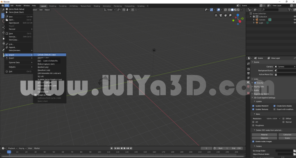Image resolution: width=296 pixels, height=158 pixels.
Task: Click the current frame marker on timeline
Action: [x=9, y=152]
